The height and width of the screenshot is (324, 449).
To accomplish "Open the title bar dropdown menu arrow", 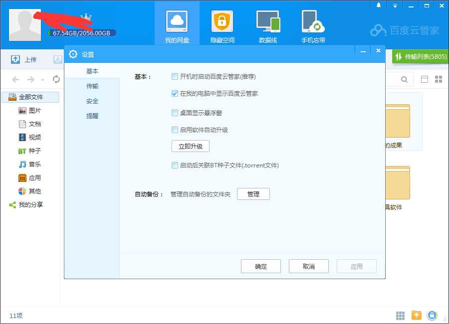I will coord(395,5).
